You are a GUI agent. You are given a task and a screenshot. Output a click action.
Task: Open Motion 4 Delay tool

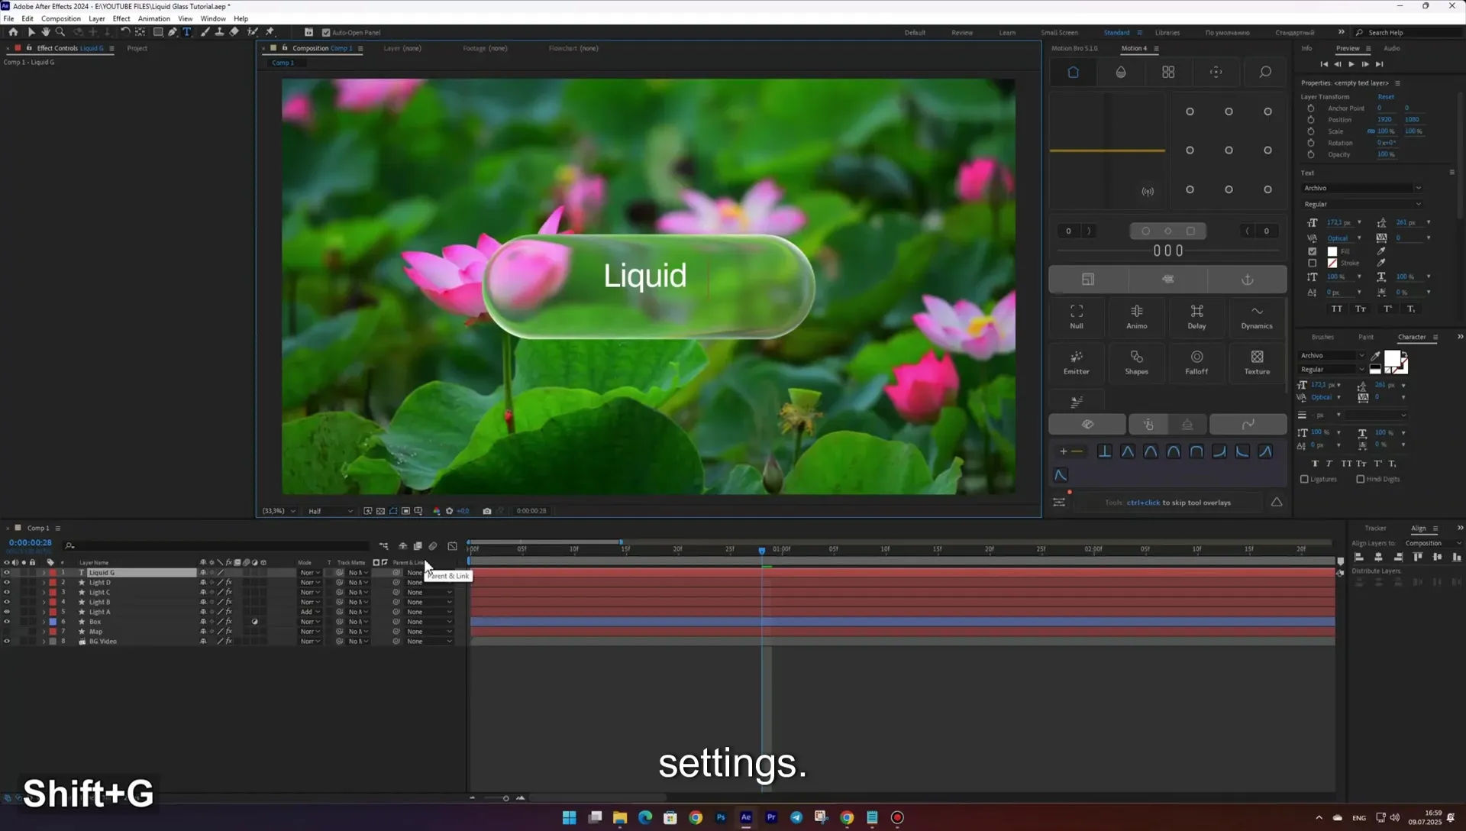(1196, 316)
